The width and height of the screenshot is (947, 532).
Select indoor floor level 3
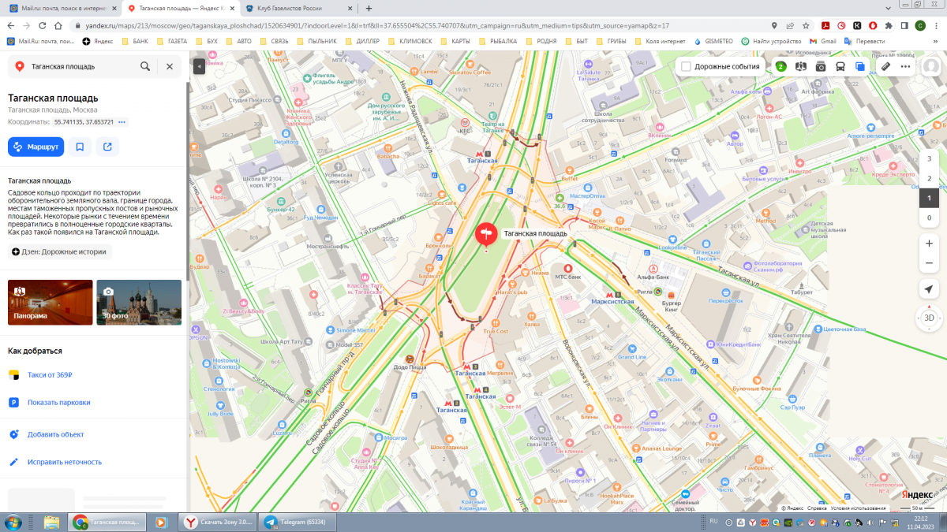(929, 158)
